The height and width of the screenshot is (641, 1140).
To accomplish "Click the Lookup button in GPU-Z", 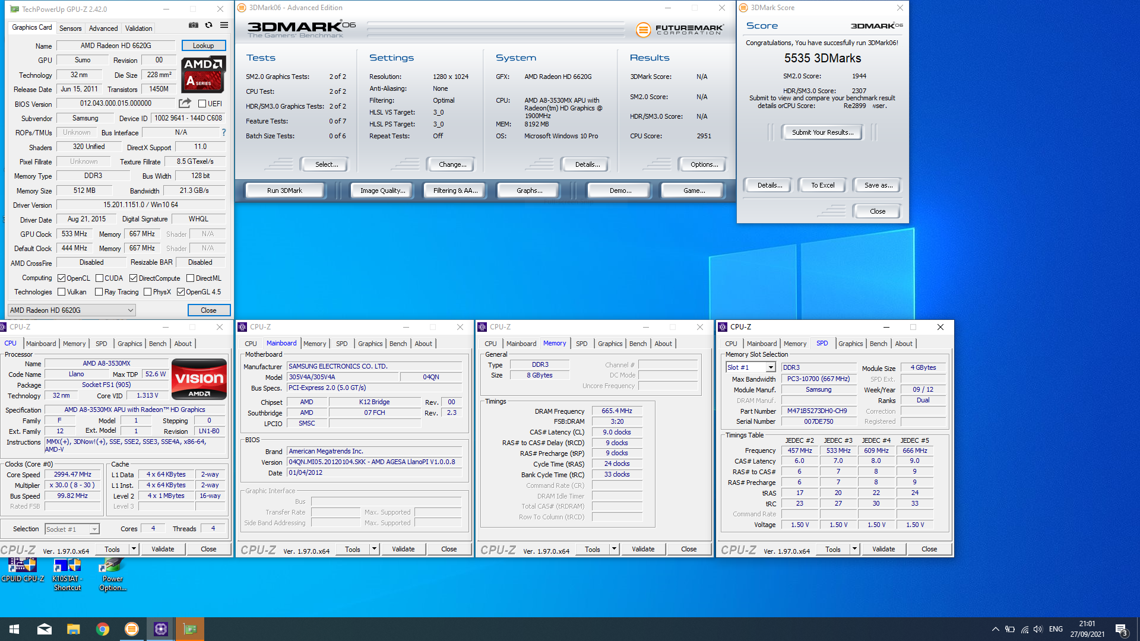I will [x=203, y=46].
